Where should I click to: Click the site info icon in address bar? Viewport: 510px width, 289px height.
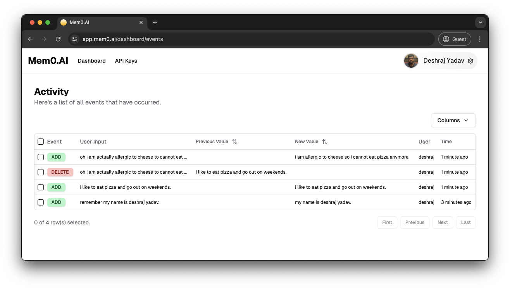coord(75,39)
